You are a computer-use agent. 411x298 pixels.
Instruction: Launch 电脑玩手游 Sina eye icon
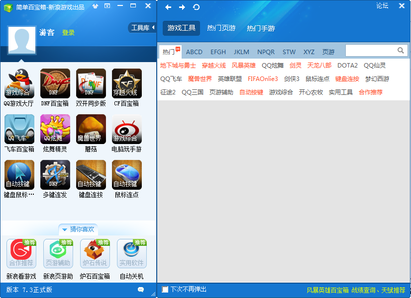(126, 129)
